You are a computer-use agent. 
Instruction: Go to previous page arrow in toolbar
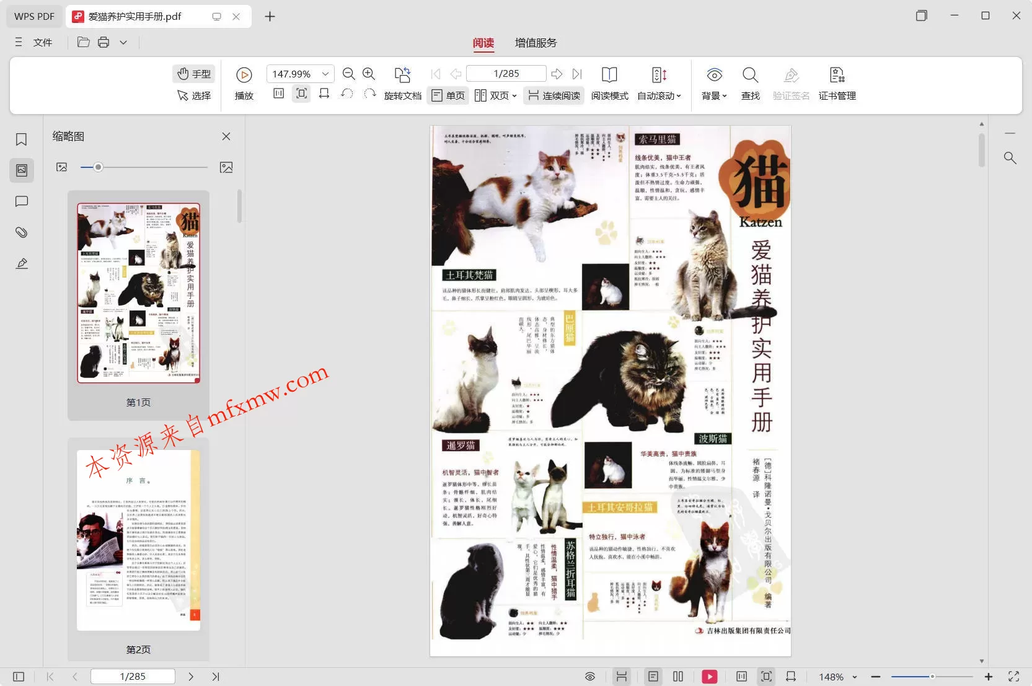click(x=456, y=74)
